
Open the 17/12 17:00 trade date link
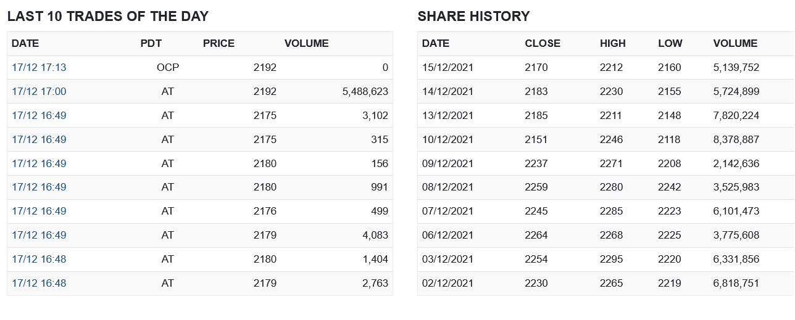pyautogui.click(x=39, y=92)
